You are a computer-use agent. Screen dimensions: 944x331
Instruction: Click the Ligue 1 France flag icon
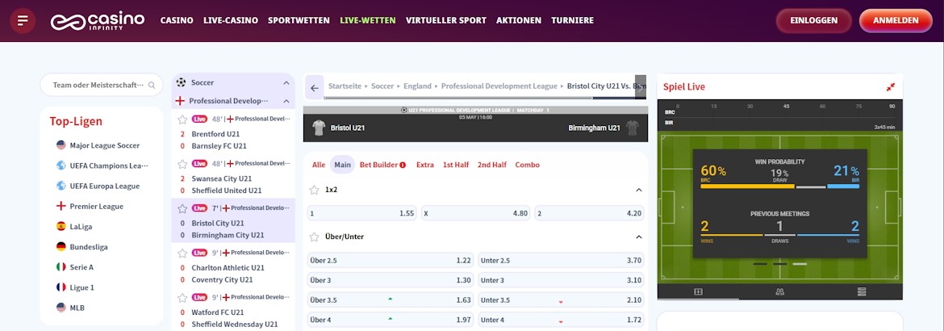61,287
